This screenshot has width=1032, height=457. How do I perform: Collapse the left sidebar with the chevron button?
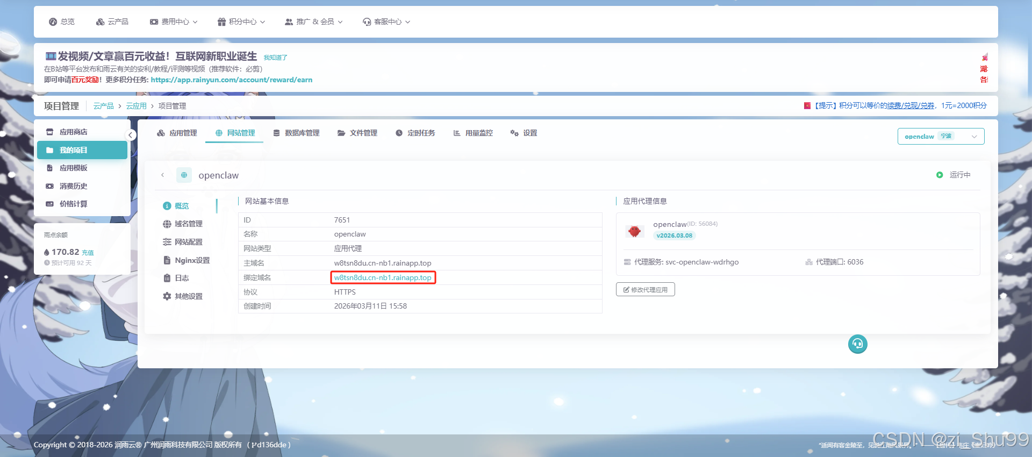pos(130,135)
